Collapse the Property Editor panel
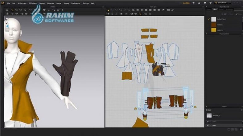The width and height of the screenshot is (243, 136). point(224,34)
